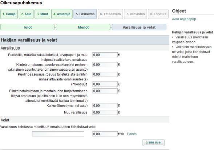This screenshot has height=150, width=214.
Task: Select the Kuolinpesäosuus amount field
Action: pyautogui.click(x=105, y=74)
